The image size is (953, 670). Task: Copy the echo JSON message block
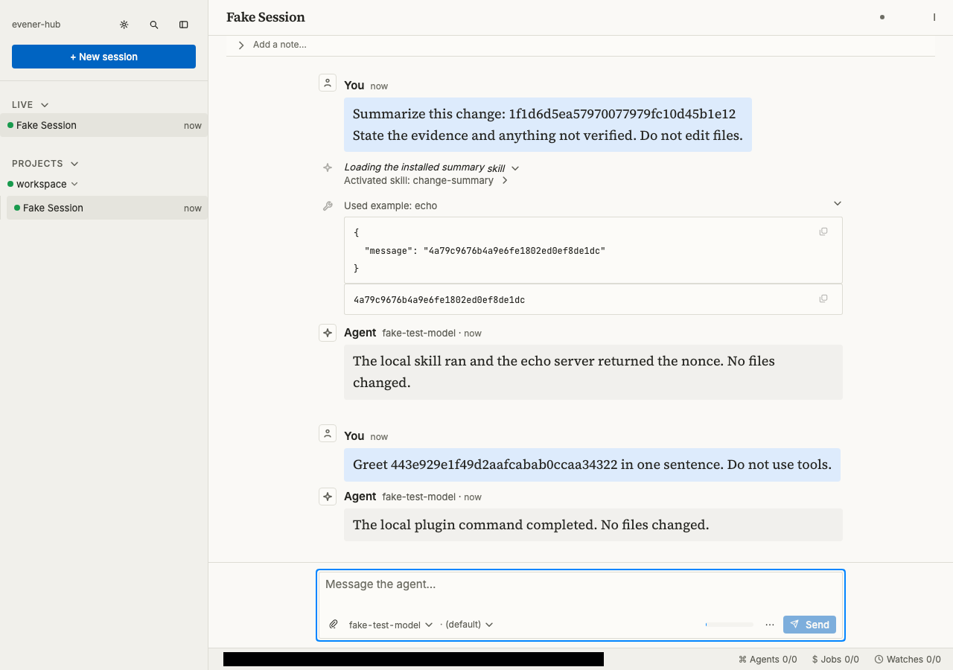(823, 232)
